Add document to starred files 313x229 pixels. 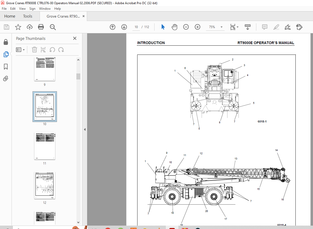18,27
